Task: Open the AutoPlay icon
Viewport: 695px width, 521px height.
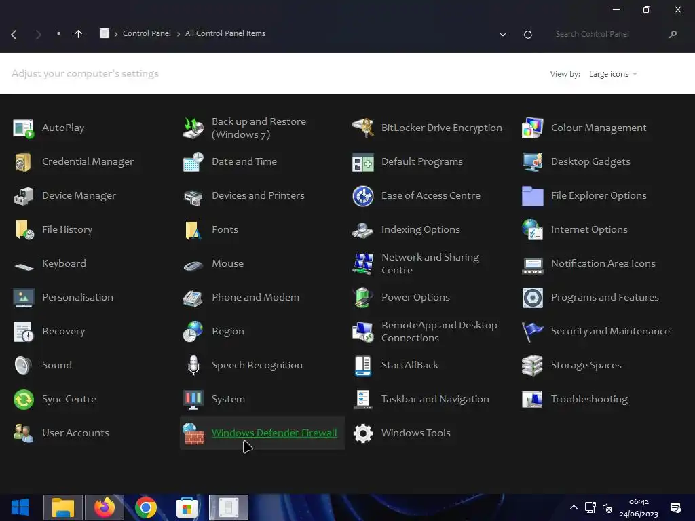Action: [x=24, y=128]
